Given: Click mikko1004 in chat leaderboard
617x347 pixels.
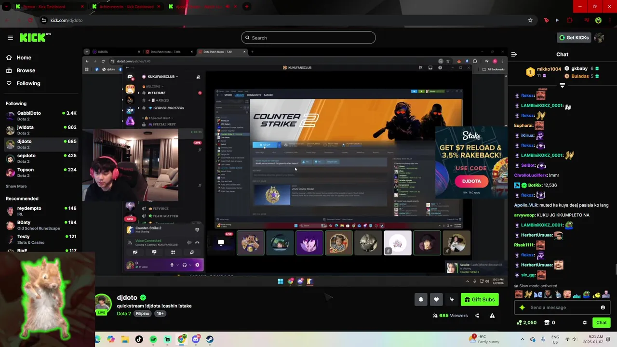Looking at the screenshot, I should coord(549,69).
